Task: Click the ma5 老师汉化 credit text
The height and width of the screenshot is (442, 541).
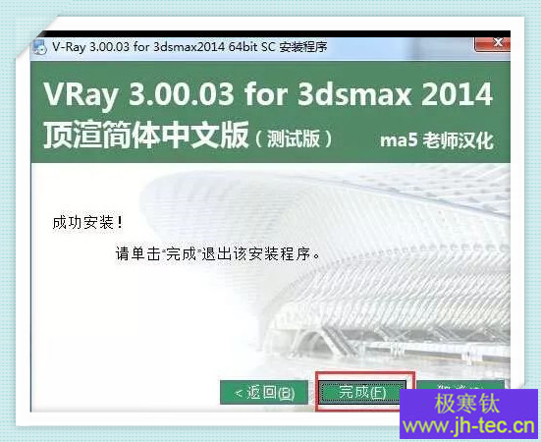Action: [x=437, y=140]
